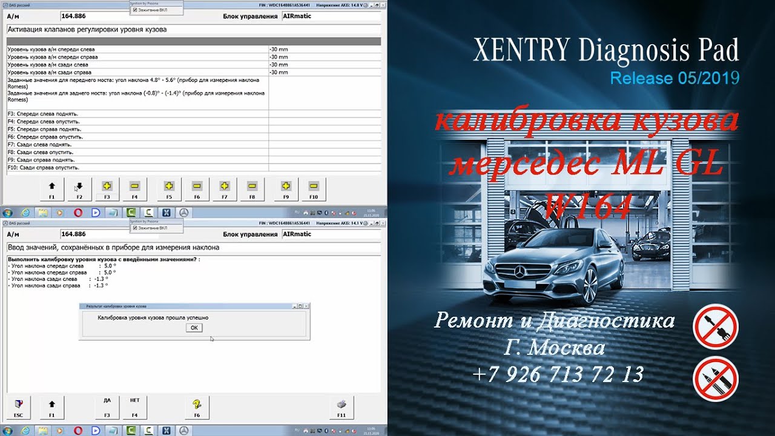Click phone number +7 926 713 72 13
Image resolution: width=775 pixels, height=436 pixels.
[558, 374]
